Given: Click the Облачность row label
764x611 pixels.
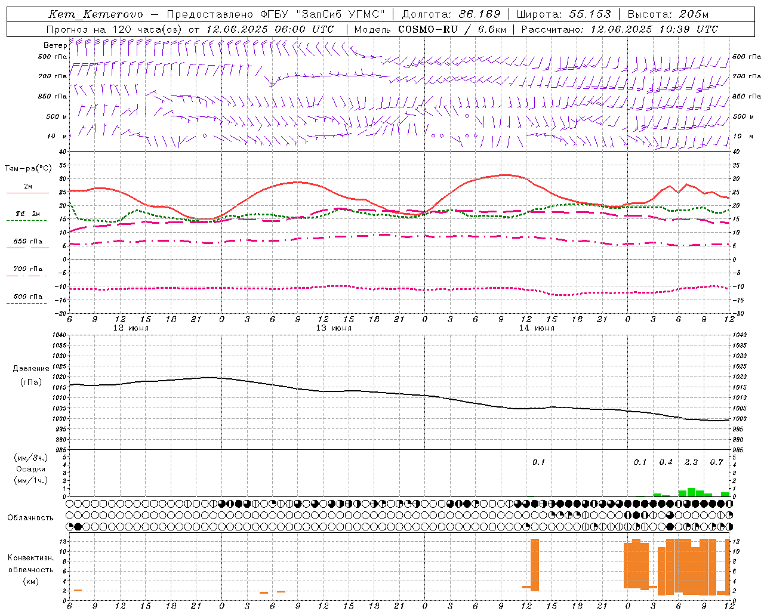Looking at the screenshot, I should [30, 517].
